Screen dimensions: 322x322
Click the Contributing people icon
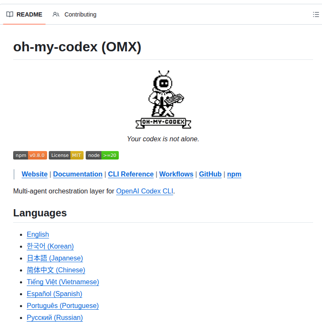(x=56, y=14)
